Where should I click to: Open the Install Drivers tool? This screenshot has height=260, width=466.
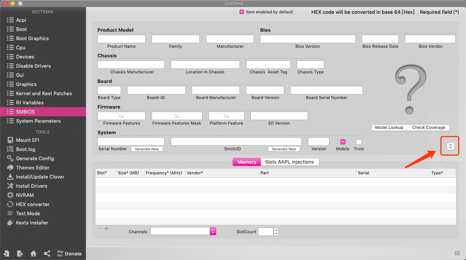point(32,186)
